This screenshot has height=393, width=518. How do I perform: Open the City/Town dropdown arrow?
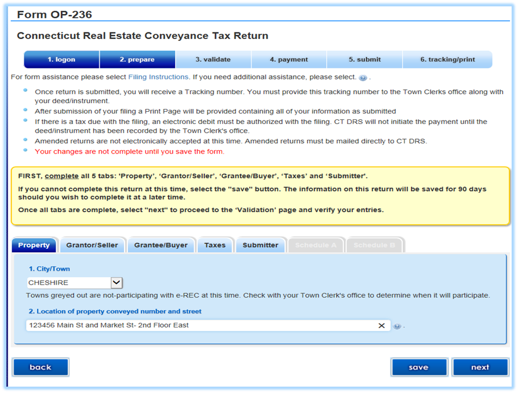point(116,283)
